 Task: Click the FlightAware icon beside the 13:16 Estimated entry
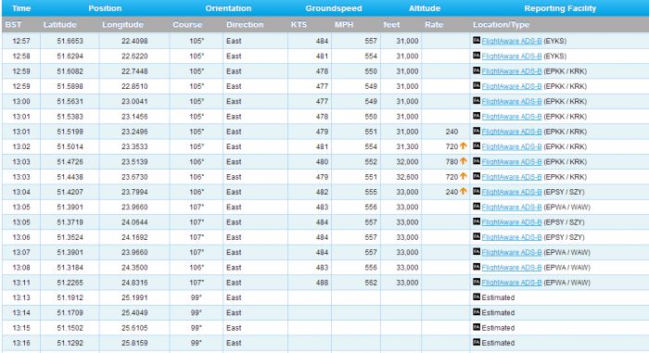point(477,342)
